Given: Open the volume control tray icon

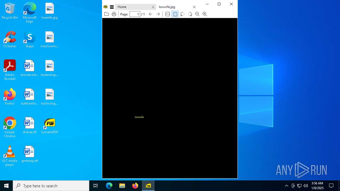Looking at the screenshot, I should (306, 186).
